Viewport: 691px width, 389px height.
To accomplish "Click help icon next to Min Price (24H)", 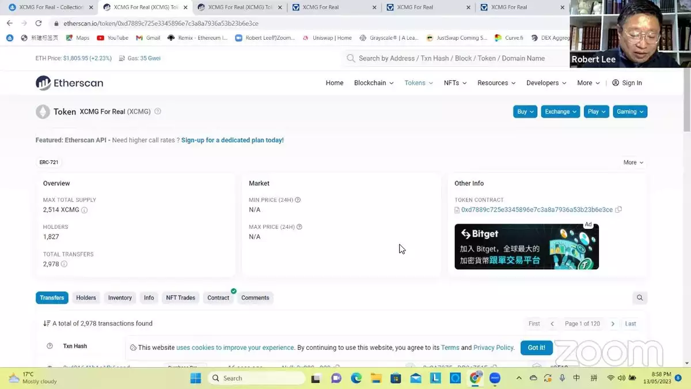I will click(298, 200).
